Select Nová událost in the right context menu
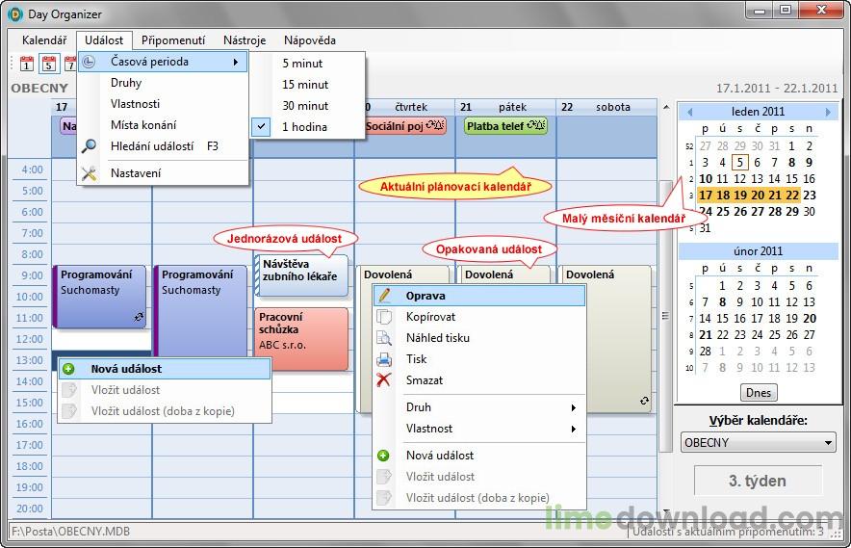This screenshot has width=851, height=548. pos(479,456)
